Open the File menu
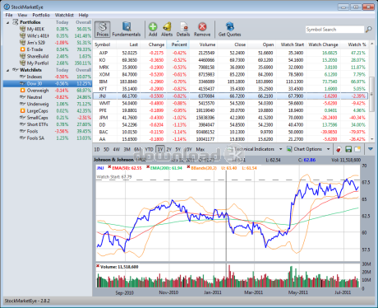This screenshot has height=308, width=378. (x=9, y=15)
